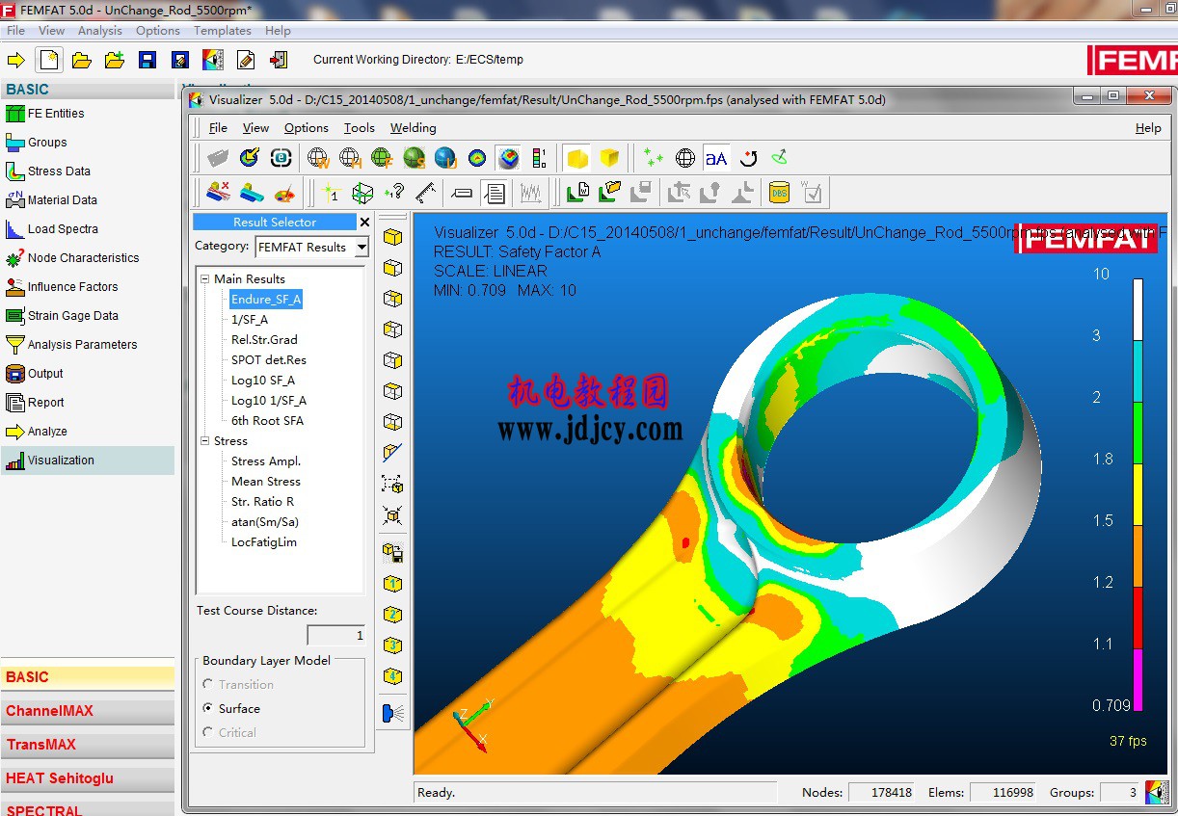
Task: Select the Surface boundary layer radio button
Action: click(x=208, y=708)
